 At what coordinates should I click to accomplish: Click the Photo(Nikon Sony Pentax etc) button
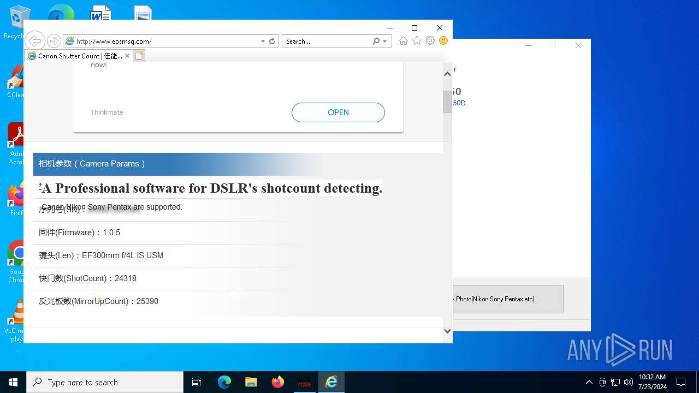(x=508, y=299)
